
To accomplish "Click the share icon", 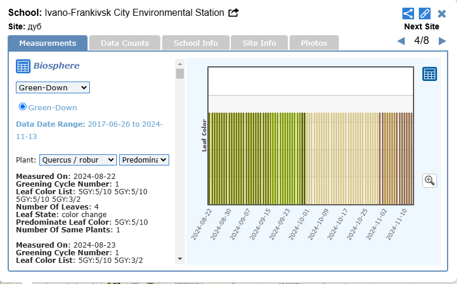I will coord(408,13).
